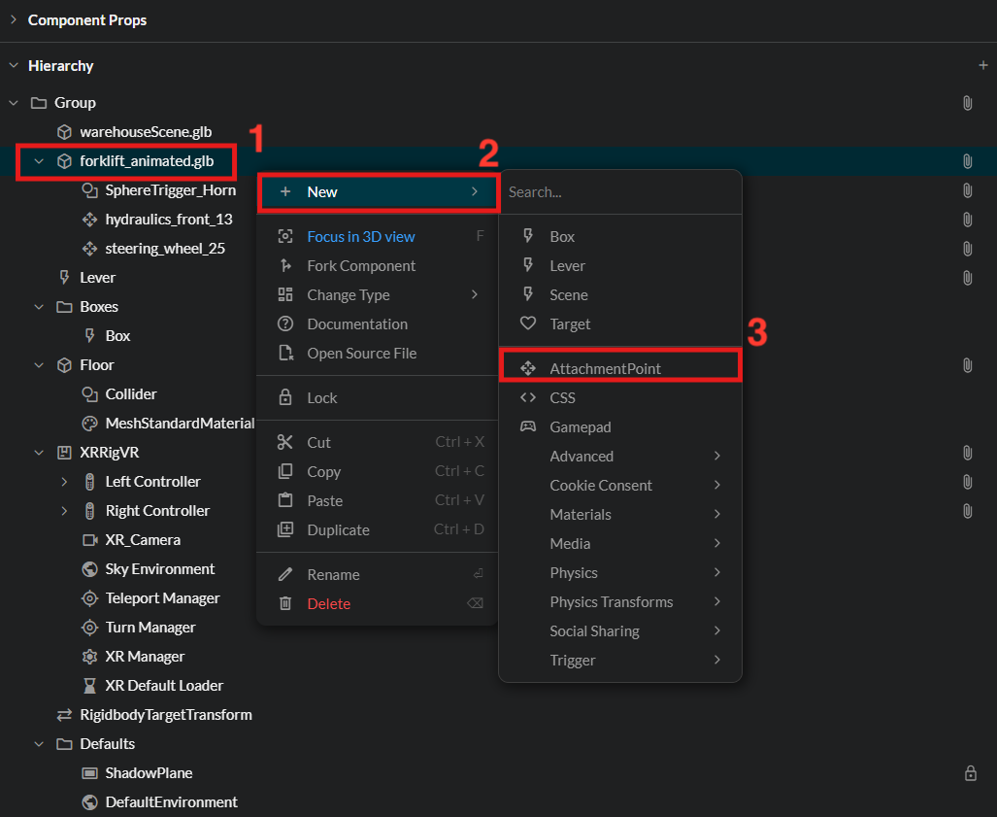The image size is (997, 817).
Task: Toggle the lock on the ShadowPlane row
Action: click(970, 773)
